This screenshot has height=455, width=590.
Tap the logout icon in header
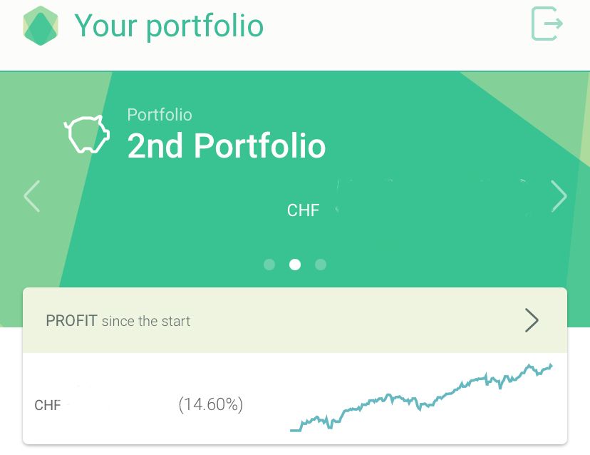pos(547,24)
